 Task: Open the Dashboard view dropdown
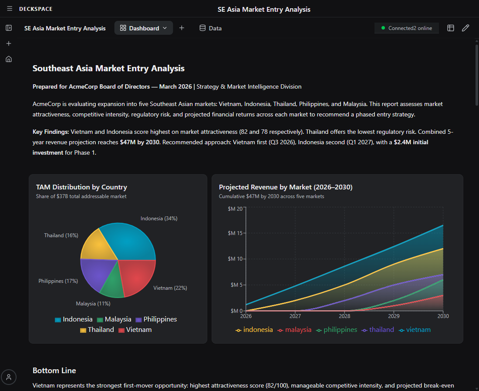(144, 28)
